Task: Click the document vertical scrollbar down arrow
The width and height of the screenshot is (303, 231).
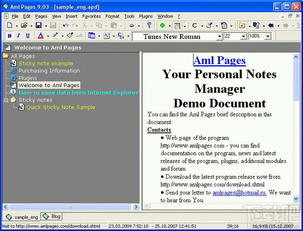Action: (296, 199)
